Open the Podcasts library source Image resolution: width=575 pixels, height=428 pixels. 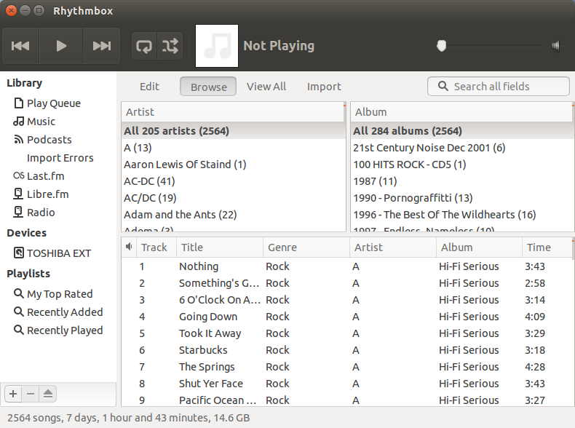pos(49,140)
